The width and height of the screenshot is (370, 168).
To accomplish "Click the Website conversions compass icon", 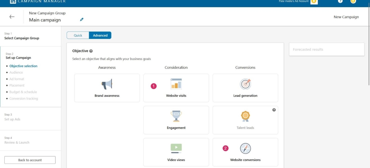I will 245,148.
